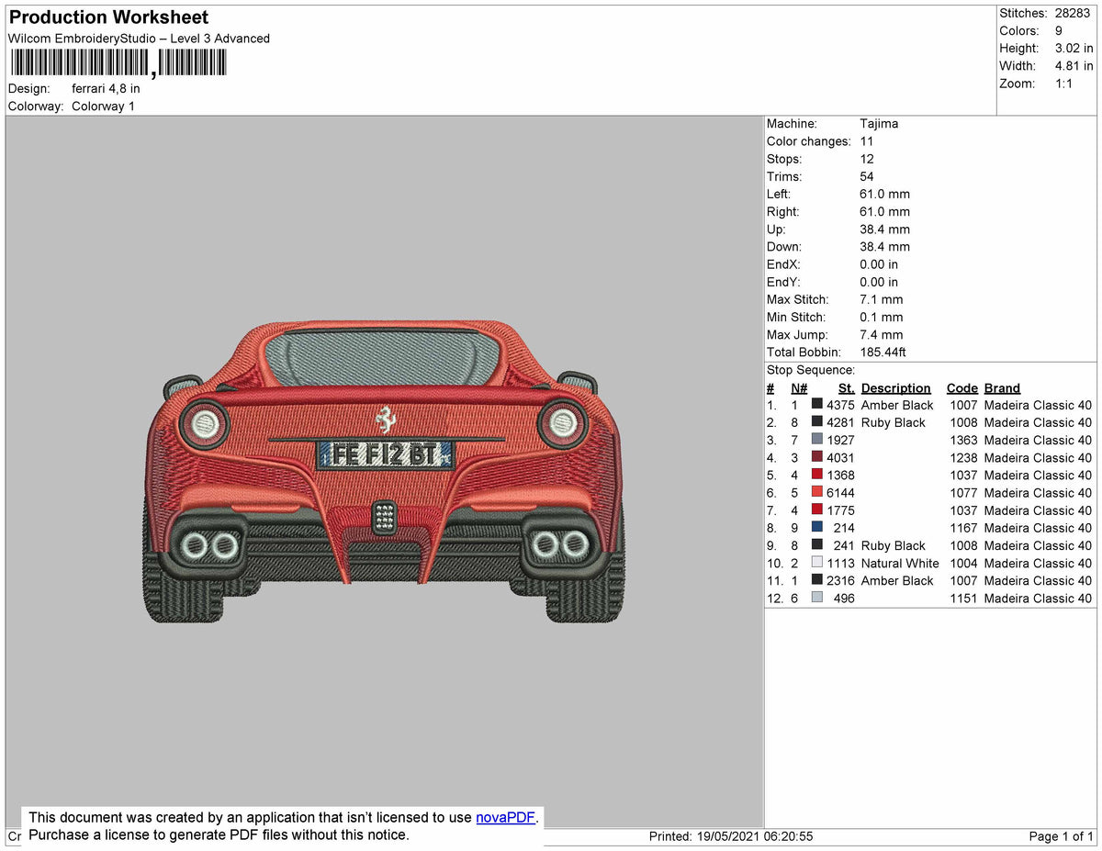Open the novaPDF hyperlink in the notice
This screenshot has width=1102, height=851.
click(503, 817)
